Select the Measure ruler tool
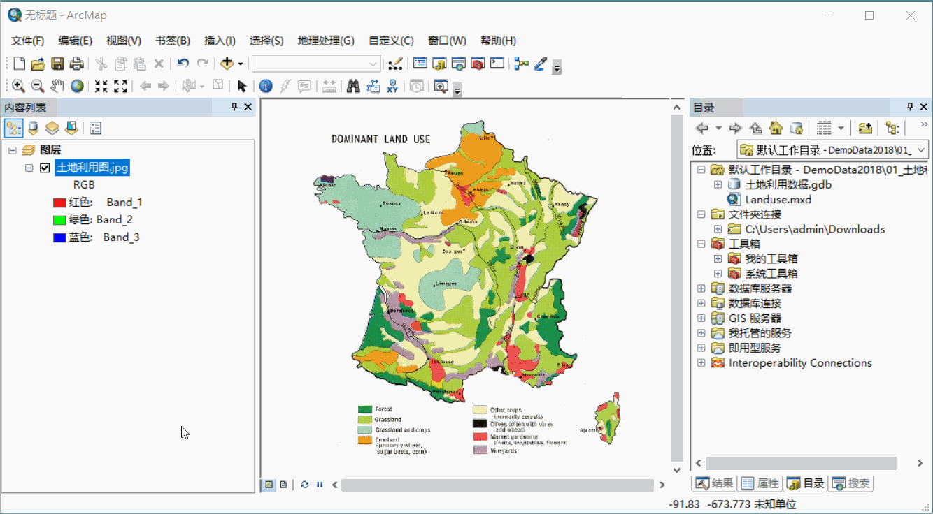This screenshot has width=933, height=514. [329, 86]
